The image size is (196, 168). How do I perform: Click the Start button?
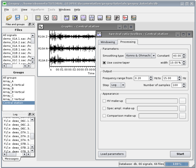pyautogui.click(x=180, y=154)
